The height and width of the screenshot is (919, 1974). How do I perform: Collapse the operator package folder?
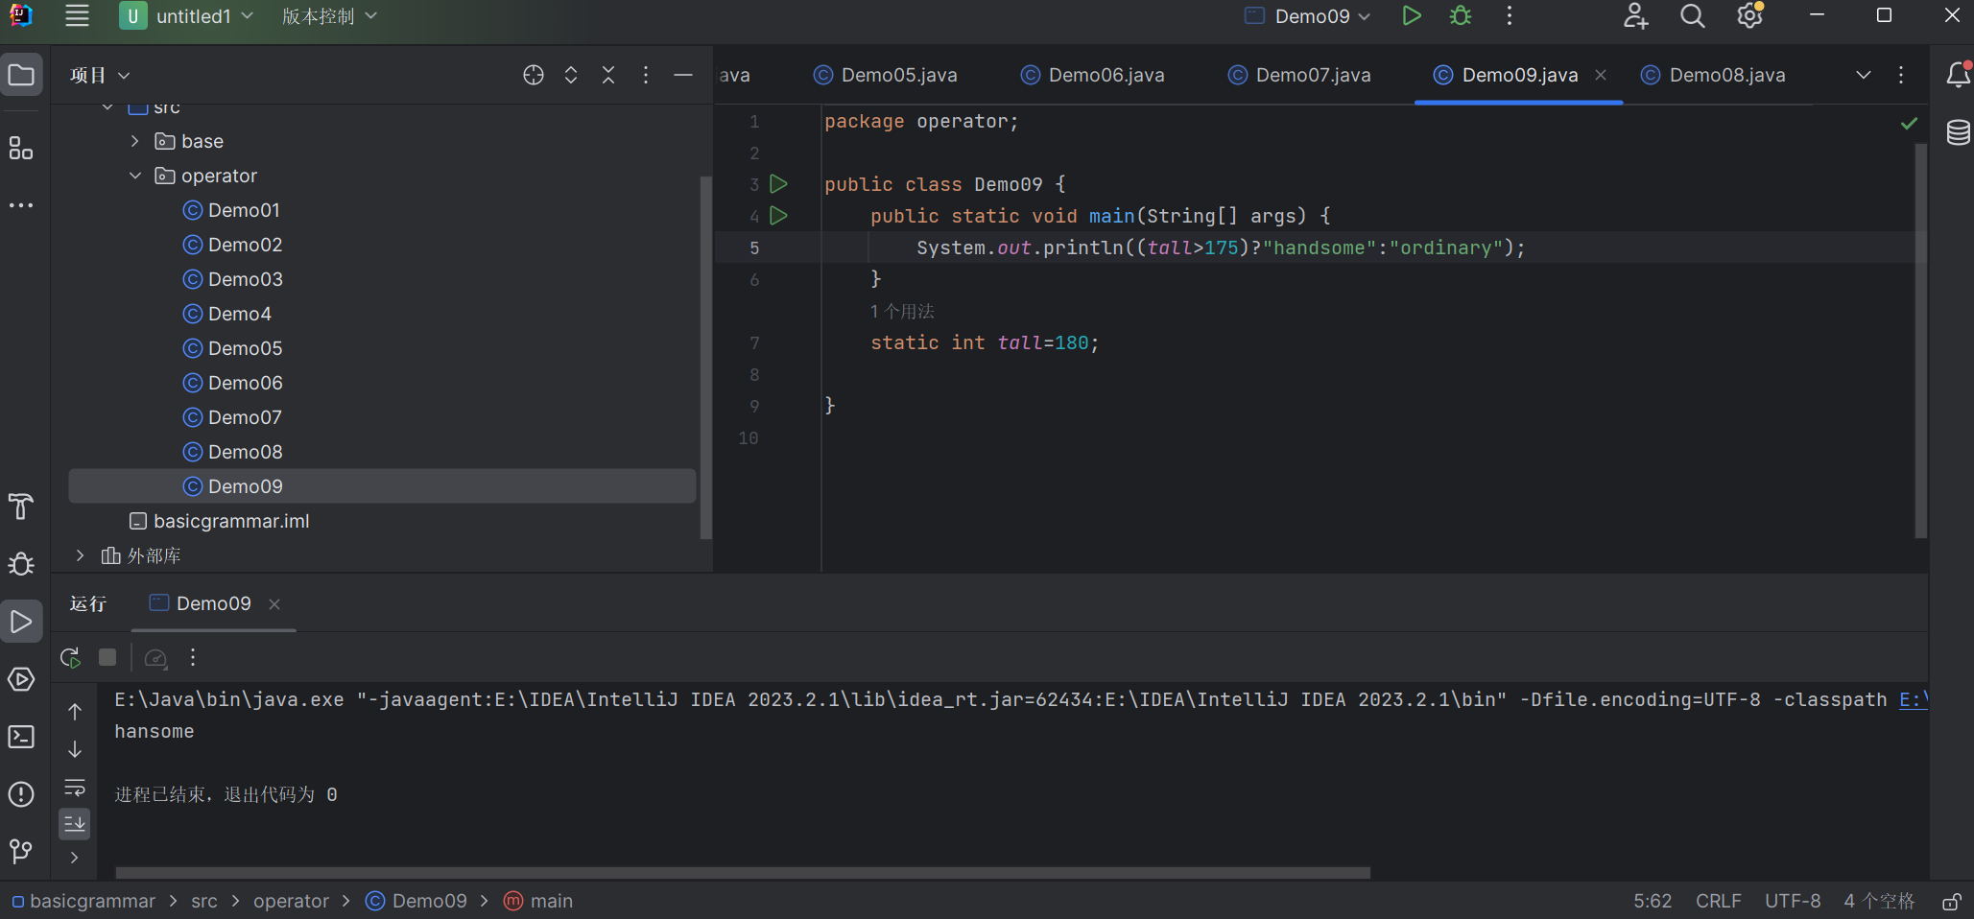pos(135,176)
